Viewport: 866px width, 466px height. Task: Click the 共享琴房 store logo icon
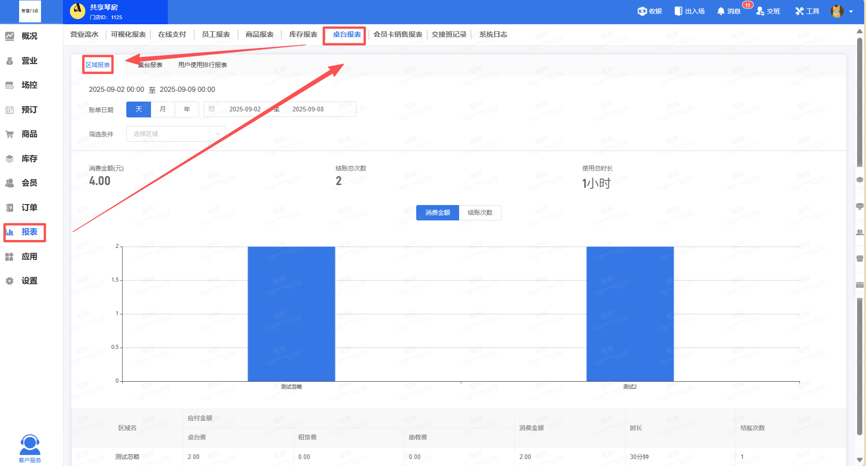point(77,11)
